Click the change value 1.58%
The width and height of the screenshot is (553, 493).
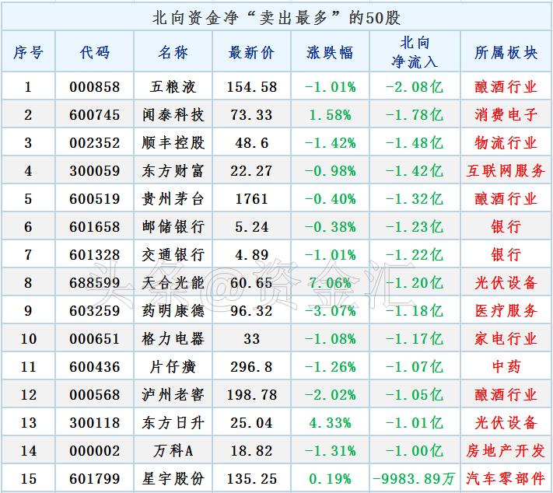(330, 114)
